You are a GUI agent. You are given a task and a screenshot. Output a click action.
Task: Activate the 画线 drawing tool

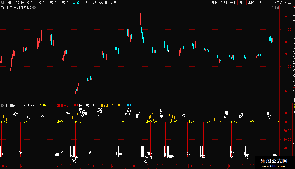coord(251,2)
